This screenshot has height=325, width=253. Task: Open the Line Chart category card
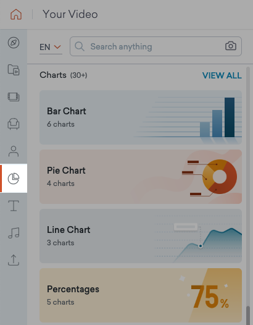[141, 236]
